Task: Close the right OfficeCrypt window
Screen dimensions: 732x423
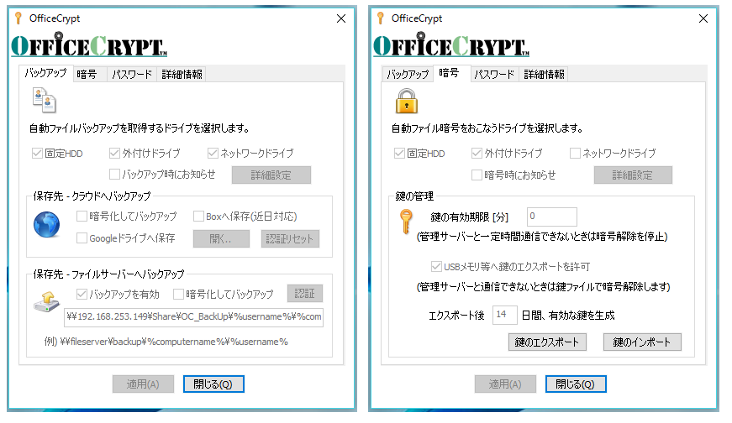Action: pos(703,18)
